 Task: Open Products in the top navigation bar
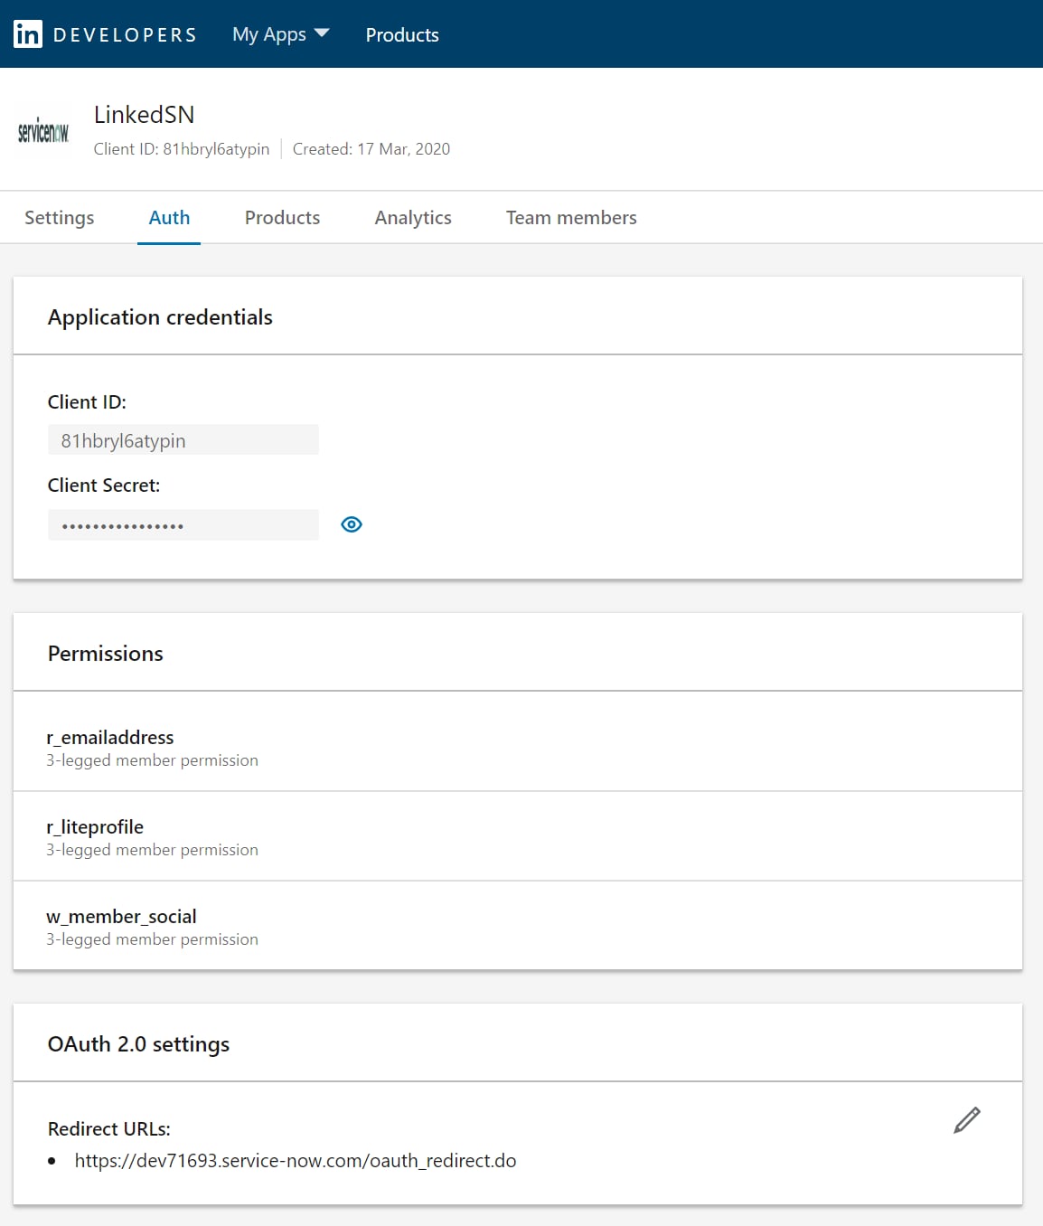401,35
